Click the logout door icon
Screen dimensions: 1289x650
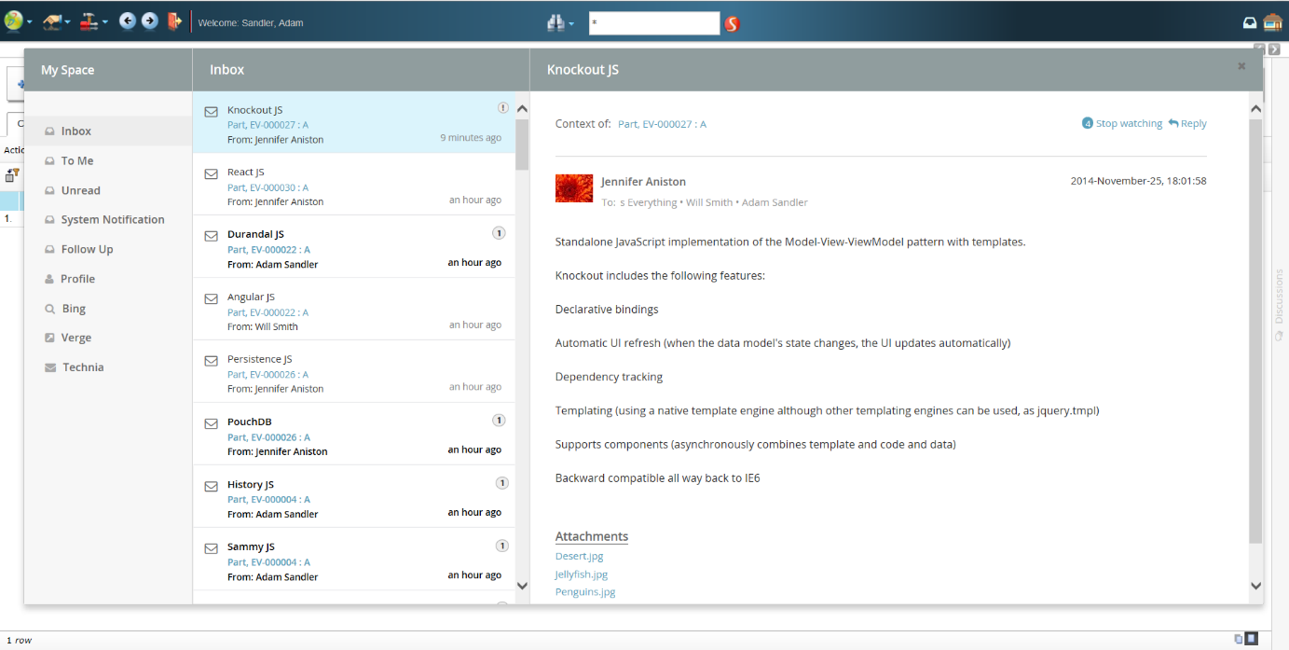(x=173, y=21)
